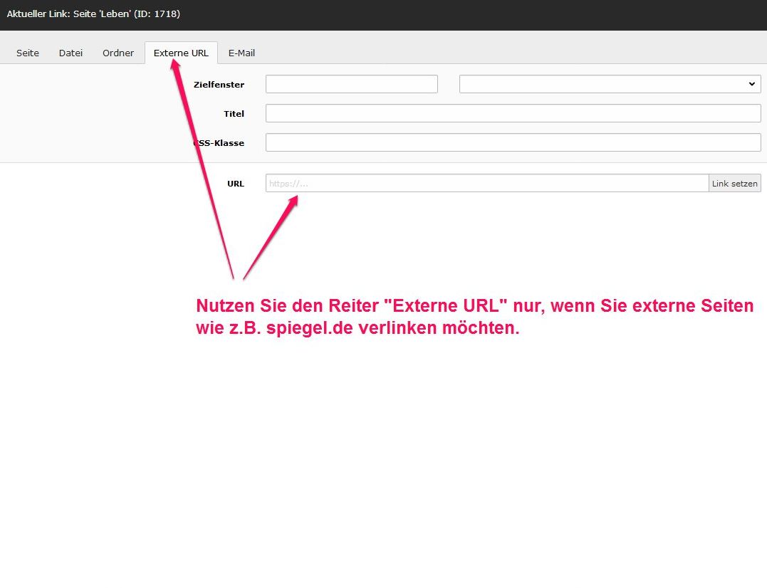The image size is (767, 588).
Task: Click the Zielfenster text field
Action: click(351, 84)
